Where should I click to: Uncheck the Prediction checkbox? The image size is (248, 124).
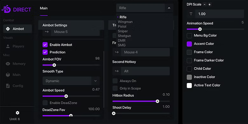pos(45,52)
